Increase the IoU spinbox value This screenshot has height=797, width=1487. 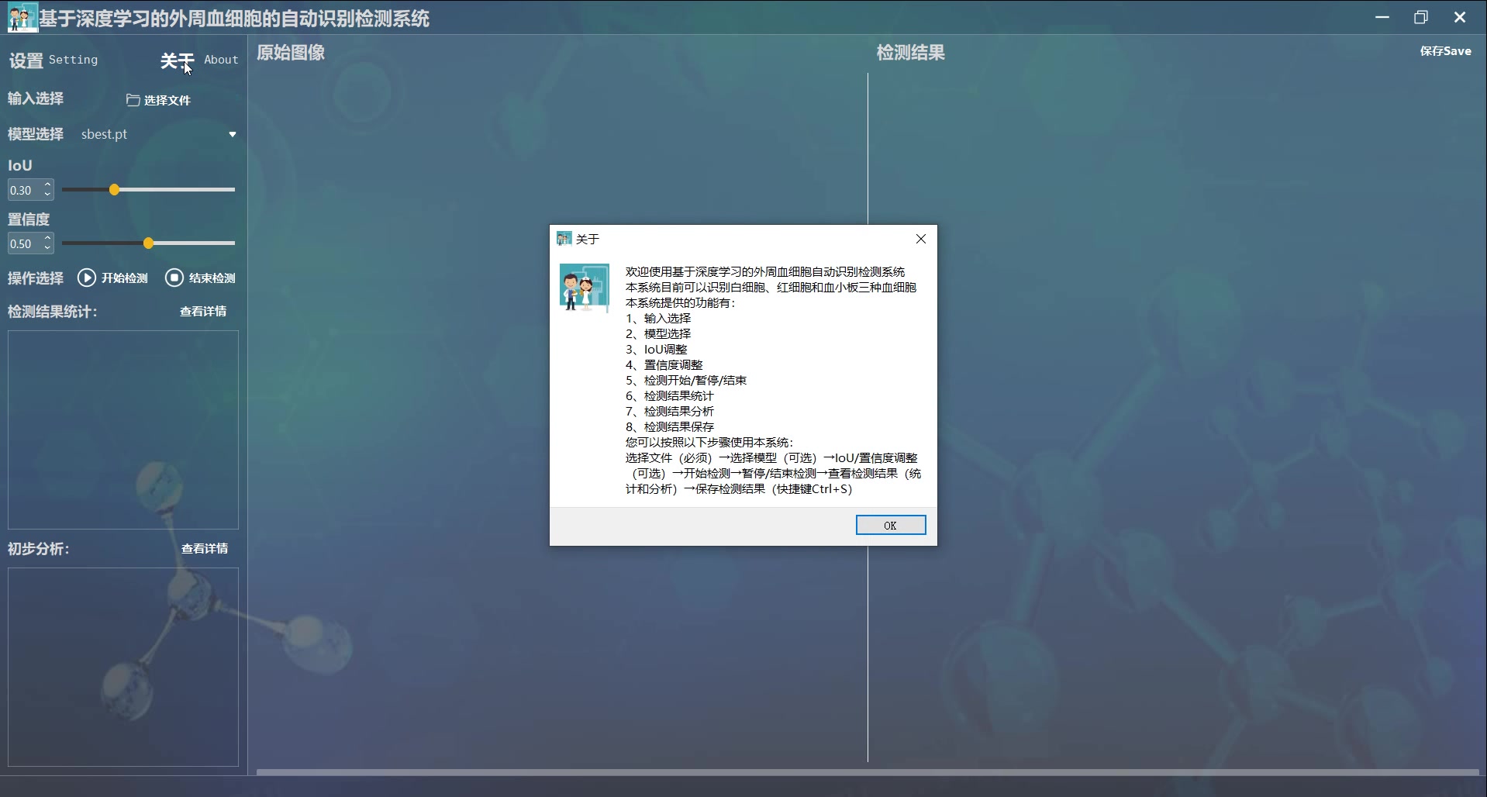tap(47, 185)
